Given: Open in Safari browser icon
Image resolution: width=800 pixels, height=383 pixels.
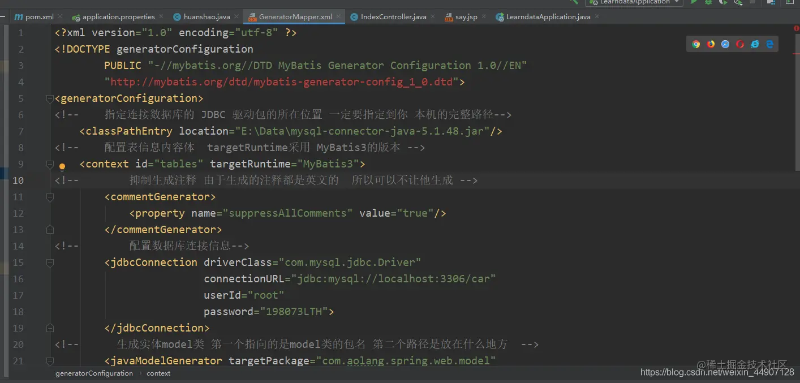Looking at the screenshot, I should pos(725,44).
